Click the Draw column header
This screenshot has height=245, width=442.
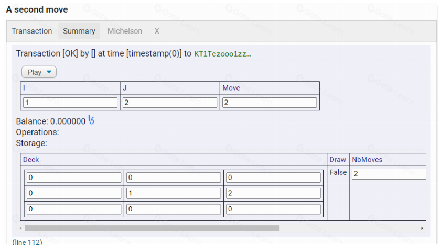click(x=337, y=160)
